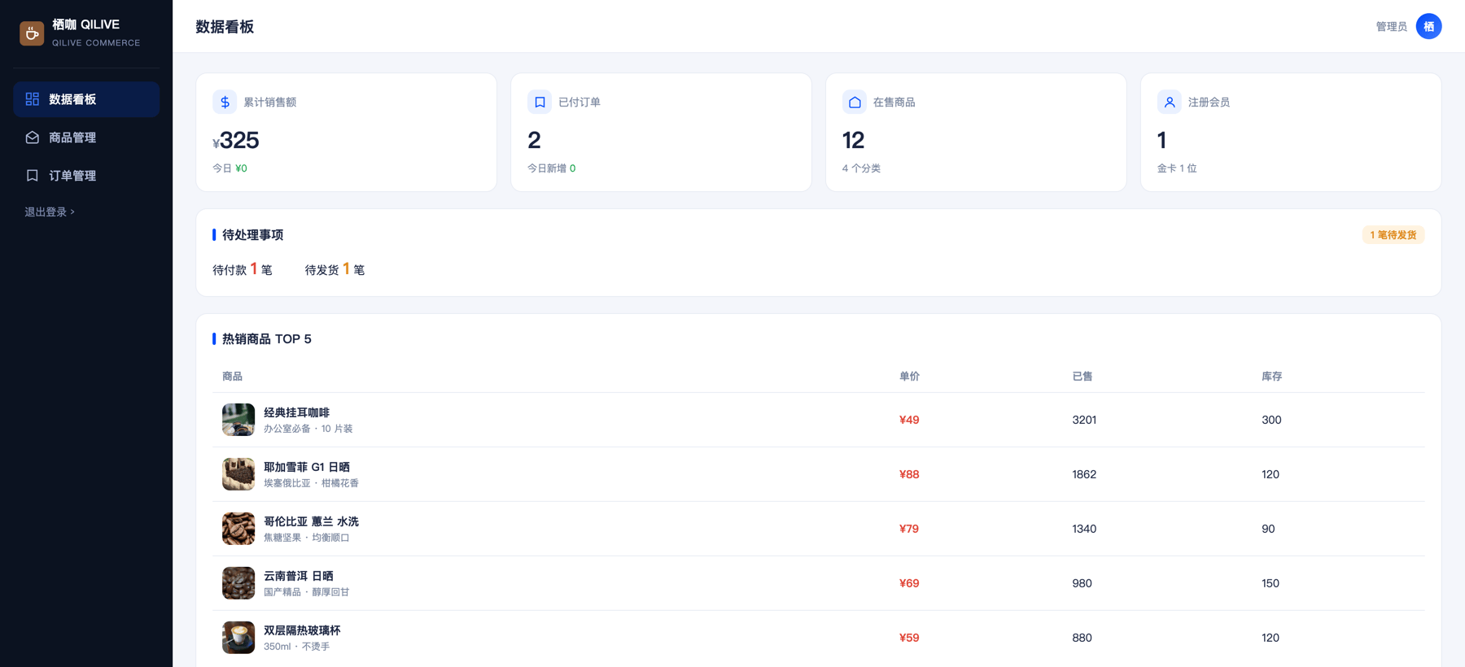This screenshot has width=1465, height=667.
Task: Click the ¥79 price cell
Action: pos(909,529)
